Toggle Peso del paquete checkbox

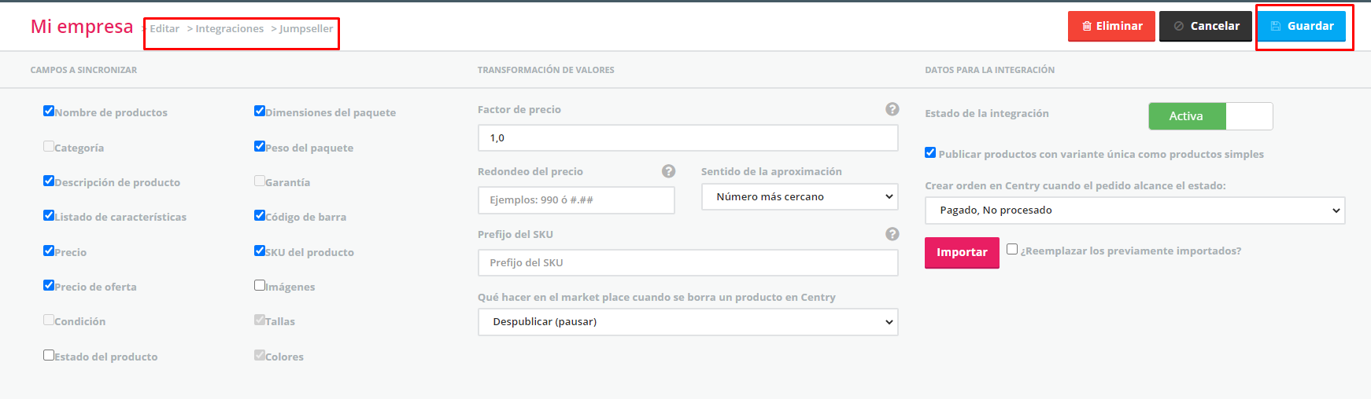(260, 146)
